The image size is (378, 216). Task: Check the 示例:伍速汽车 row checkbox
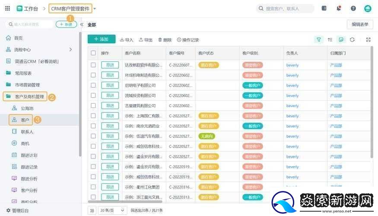[x=93, y=136]
